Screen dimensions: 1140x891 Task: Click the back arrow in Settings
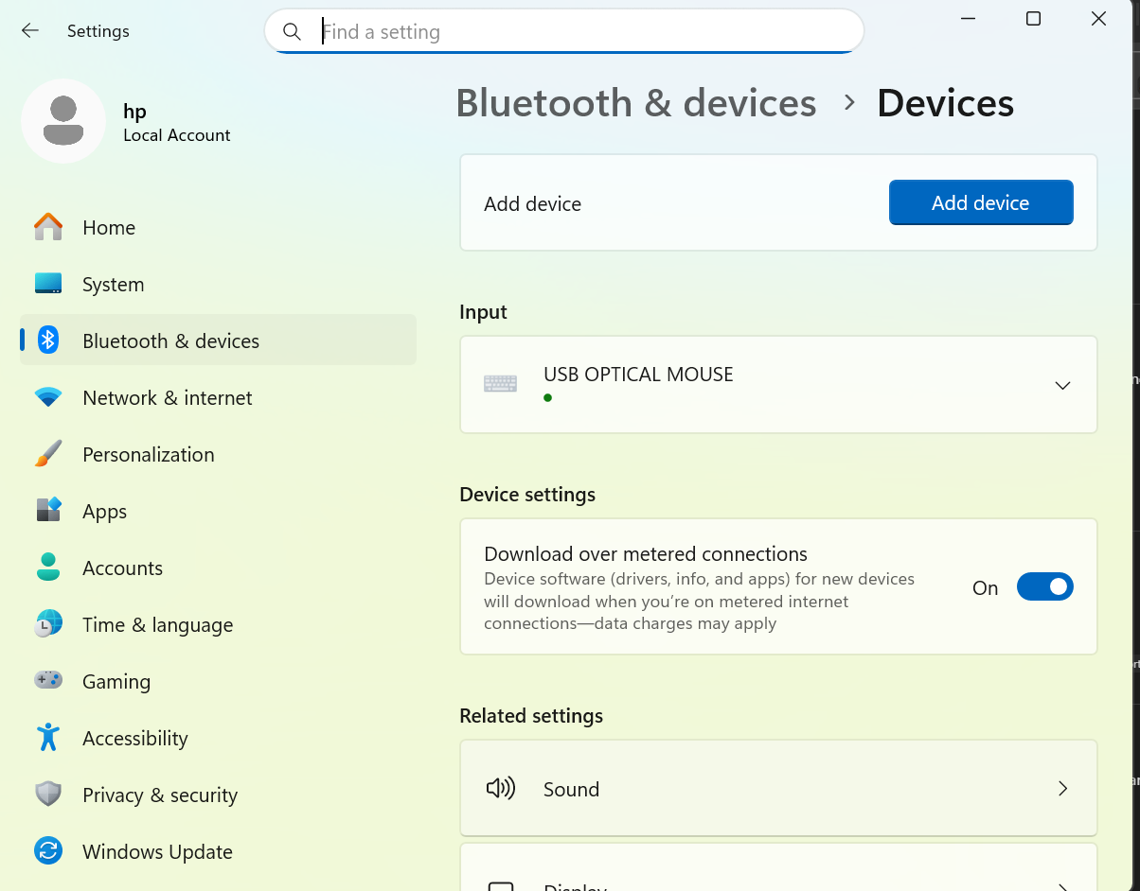pos(30,31)
